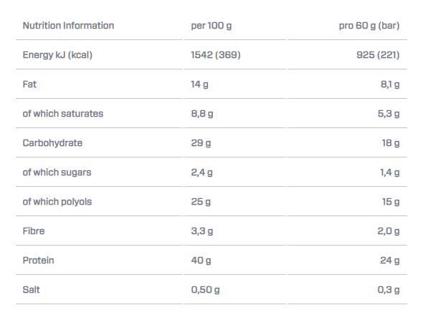
Task: Click the 14 g fat value
Action: (199, 84)
